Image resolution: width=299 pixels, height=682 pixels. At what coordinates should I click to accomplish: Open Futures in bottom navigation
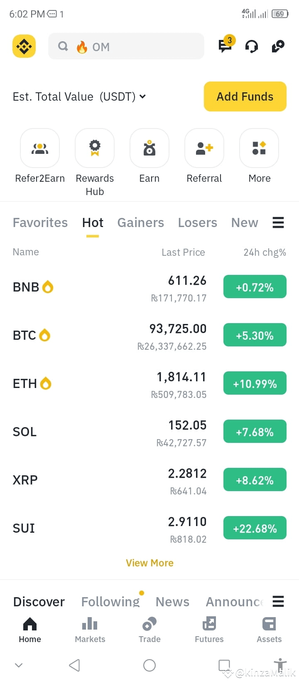pos(209,630)
